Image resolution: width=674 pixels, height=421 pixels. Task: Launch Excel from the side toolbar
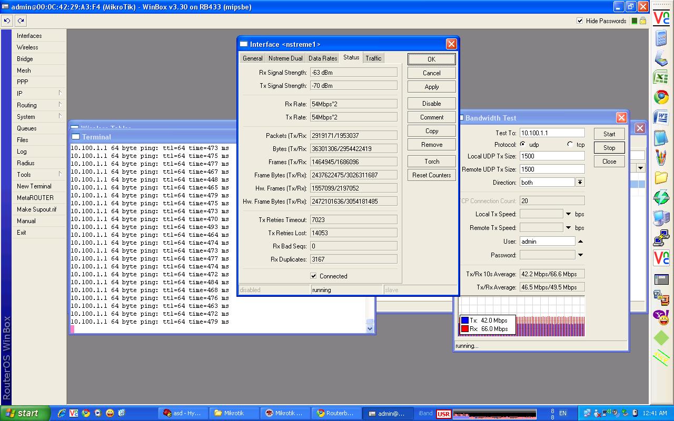point(661,77)
